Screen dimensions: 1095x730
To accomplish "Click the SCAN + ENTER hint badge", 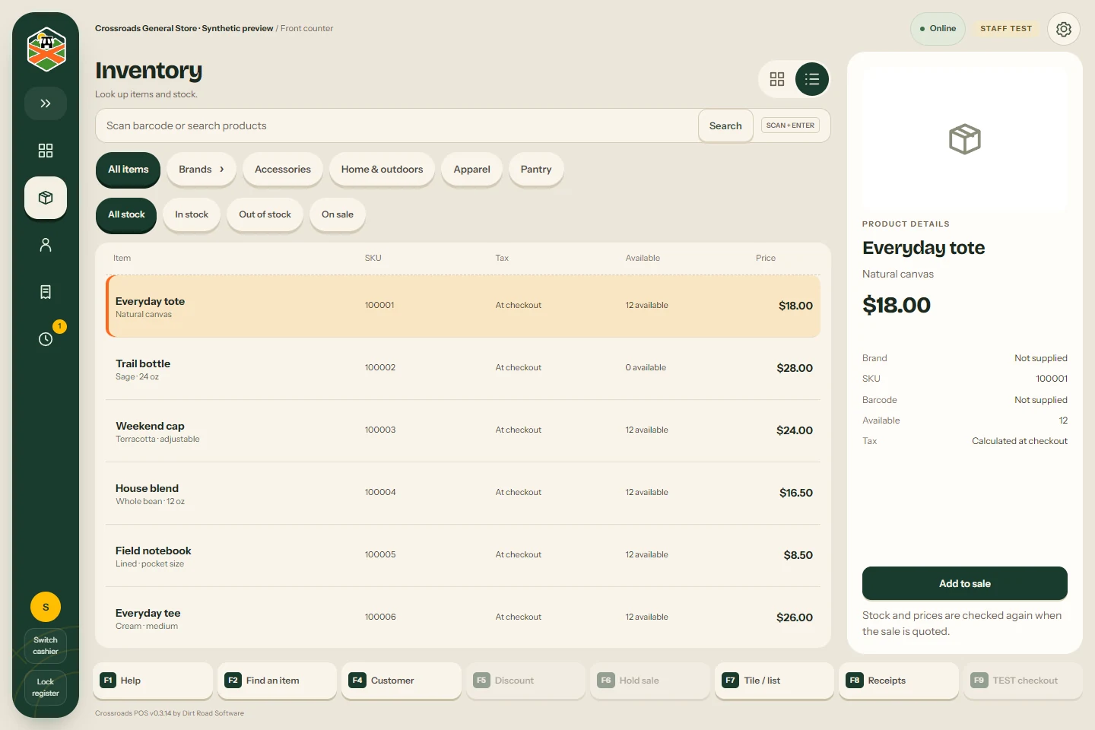I will pos(790,125).
